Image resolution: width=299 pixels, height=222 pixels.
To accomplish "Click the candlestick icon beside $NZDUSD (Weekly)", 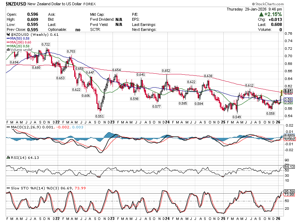I will (8, 35).
